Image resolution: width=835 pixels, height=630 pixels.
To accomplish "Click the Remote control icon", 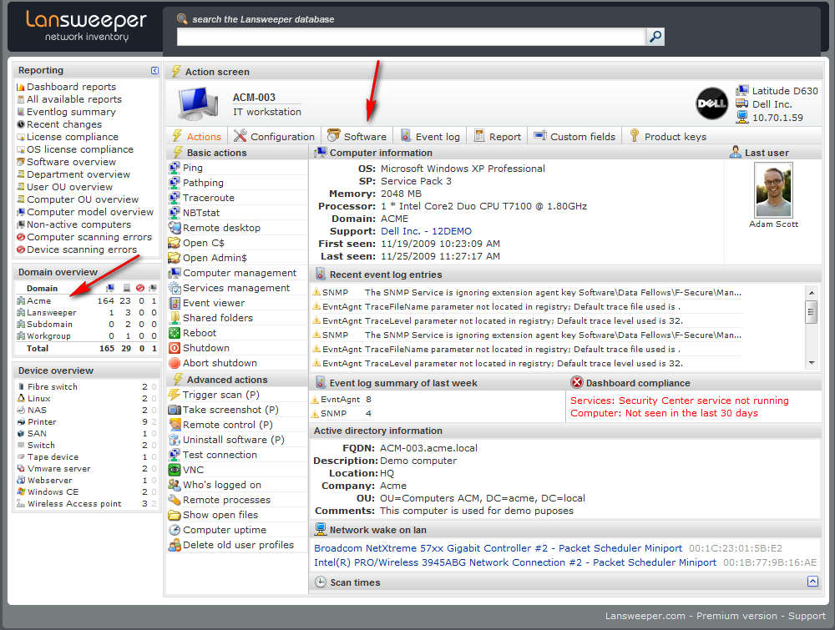I will [x=175, y=425].
